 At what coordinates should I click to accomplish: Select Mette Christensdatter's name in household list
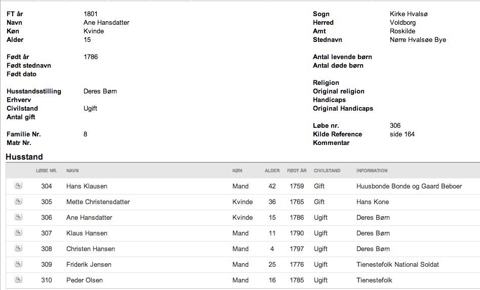[x=98, y=202]
